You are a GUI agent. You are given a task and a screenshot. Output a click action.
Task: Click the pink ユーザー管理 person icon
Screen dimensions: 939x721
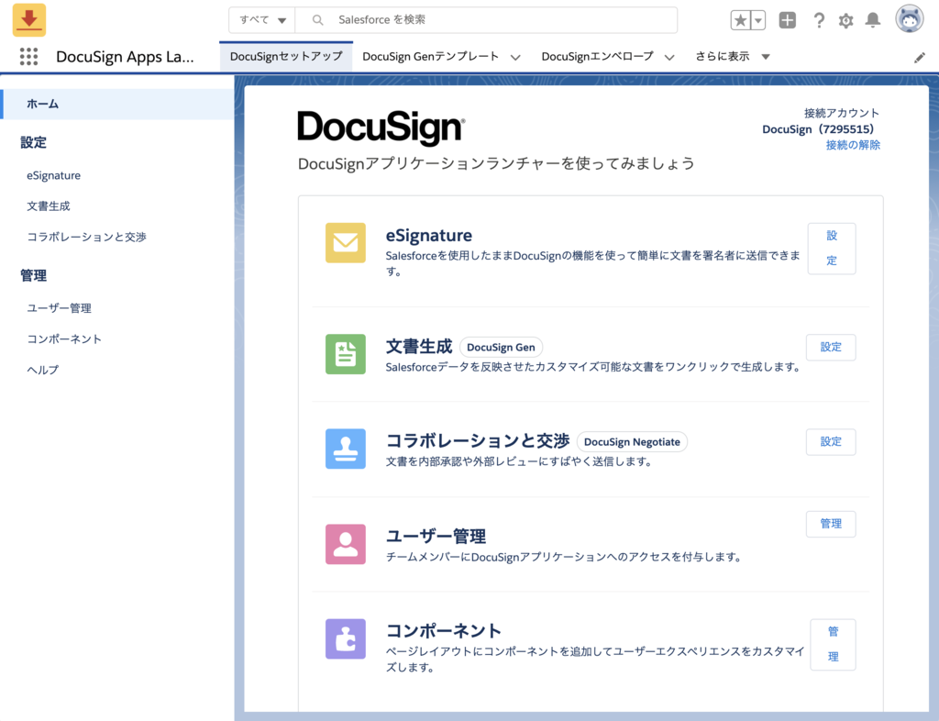(345, 544)
